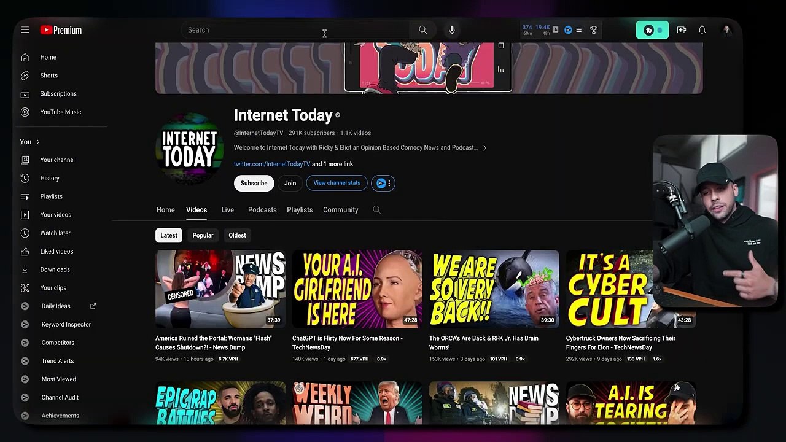
Task: Open the notifications bell
Action: pos(702,30)
